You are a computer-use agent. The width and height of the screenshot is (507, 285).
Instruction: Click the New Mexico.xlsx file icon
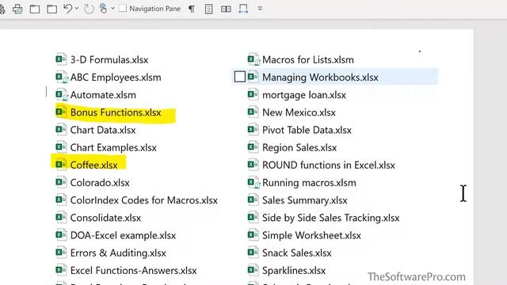click(253, 112)
